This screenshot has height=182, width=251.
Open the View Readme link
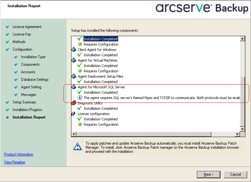(x=14, y=162)
